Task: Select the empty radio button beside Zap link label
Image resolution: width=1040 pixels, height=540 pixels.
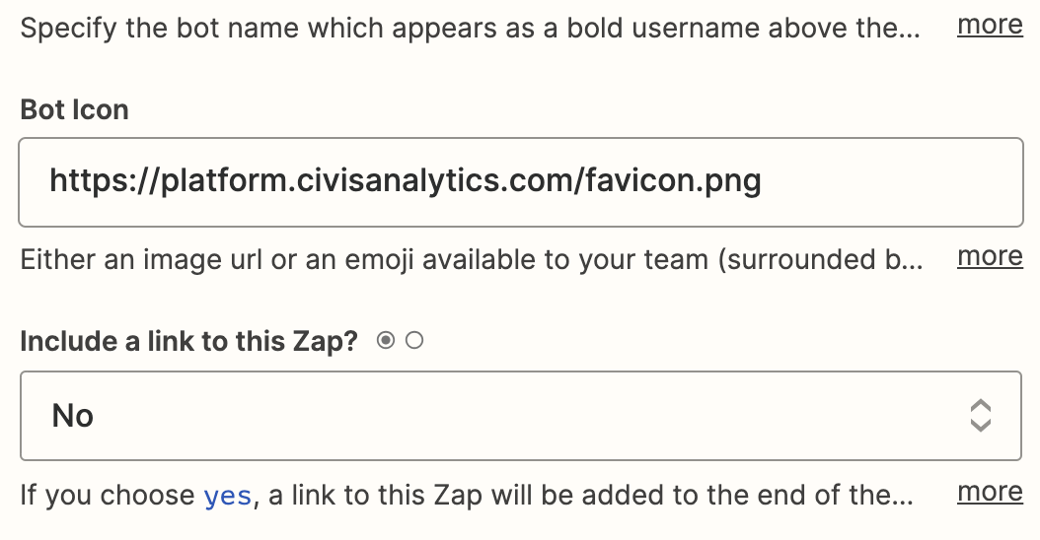Action: click(414, 341)
